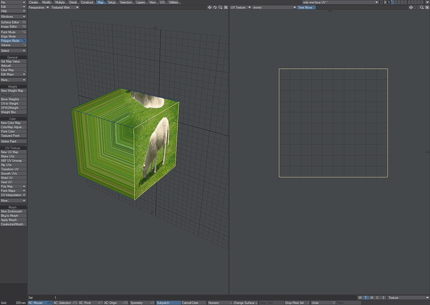Expand the Poly Map dropdown
Image resolution: width=430 pixels, height=305 pixels.
[x=13, y=186]
